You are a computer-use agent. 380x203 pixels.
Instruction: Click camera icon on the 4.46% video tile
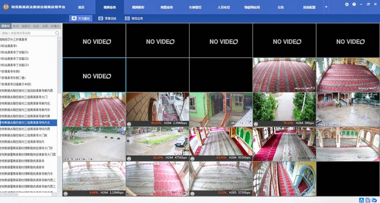click(x=66, y=194)
